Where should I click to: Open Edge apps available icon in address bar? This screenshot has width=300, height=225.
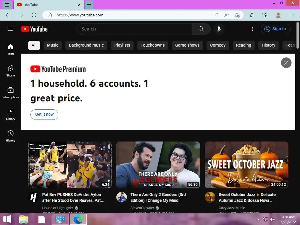[216, 15]
